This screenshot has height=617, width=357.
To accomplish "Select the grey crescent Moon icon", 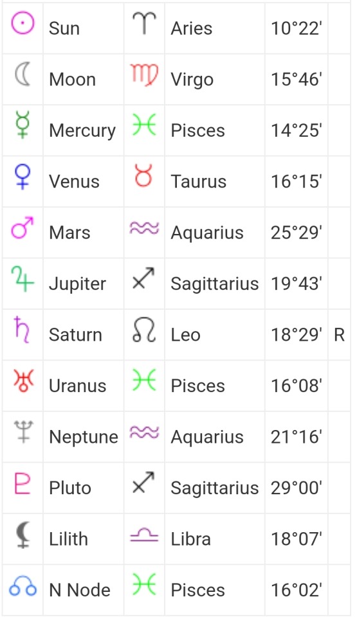I will (23, 75).
